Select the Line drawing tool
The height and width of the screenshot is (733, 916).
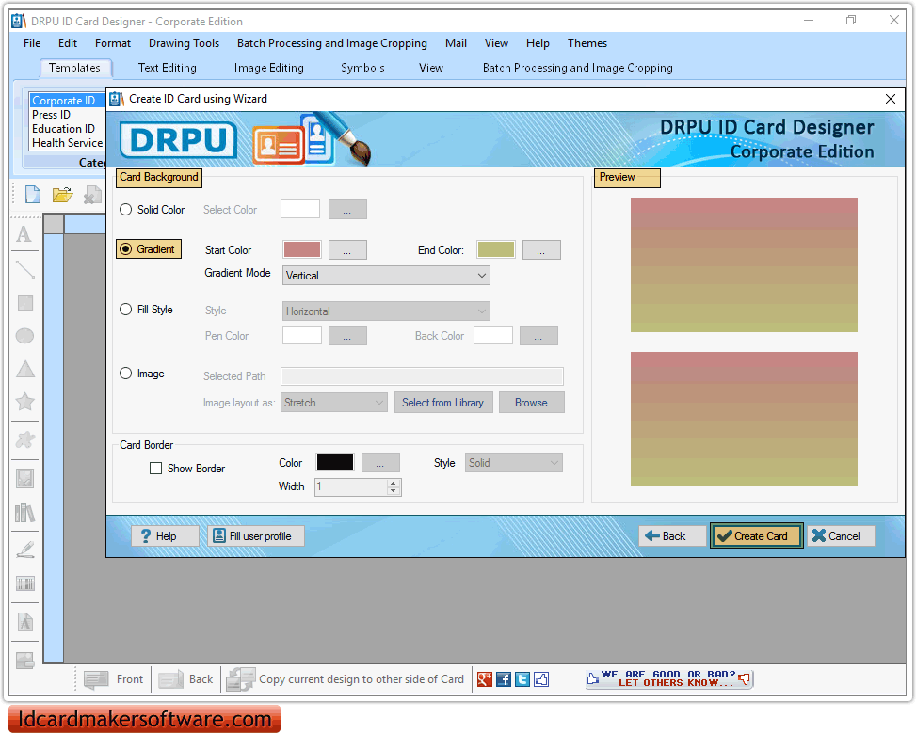point(24,268)
